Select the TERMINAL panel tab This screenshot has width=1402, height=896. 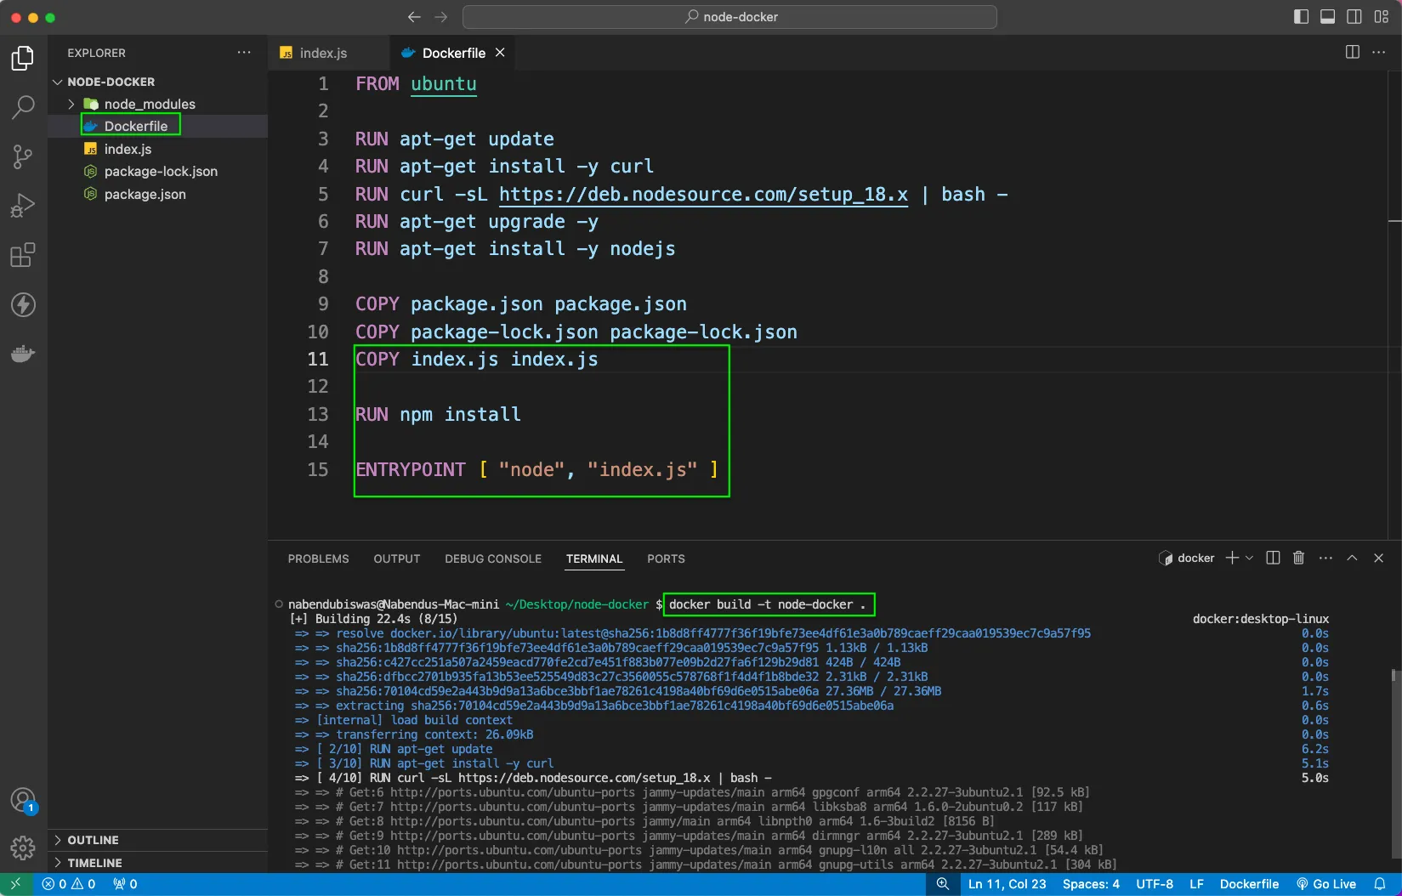coord(594,559)
